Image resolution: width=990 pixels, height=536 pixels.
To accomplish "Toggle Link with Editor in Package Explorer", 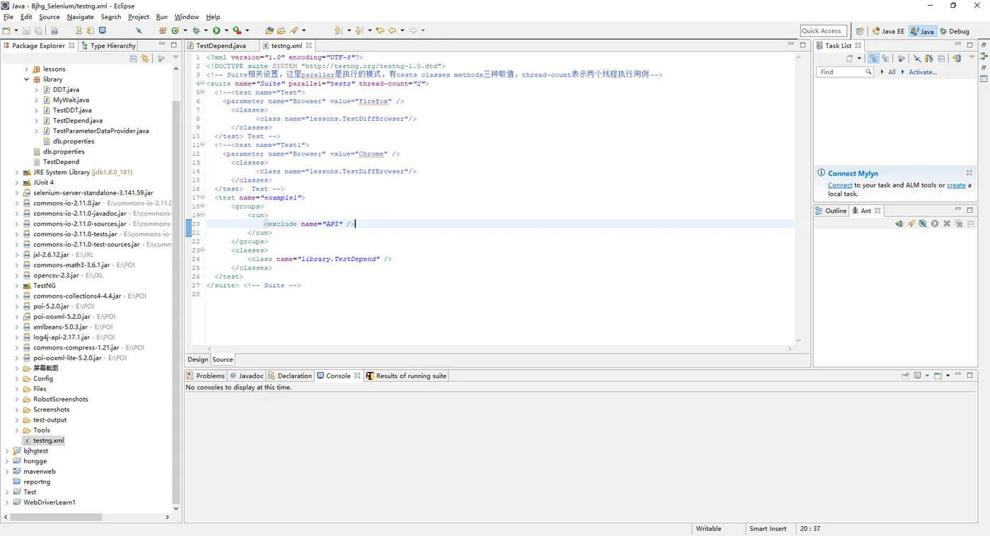I will coord(145,59).
